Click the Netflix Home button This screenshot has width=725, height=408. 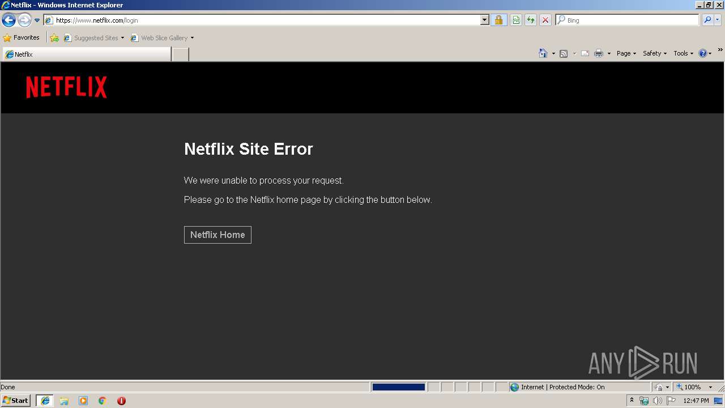(x=217, y=235)
